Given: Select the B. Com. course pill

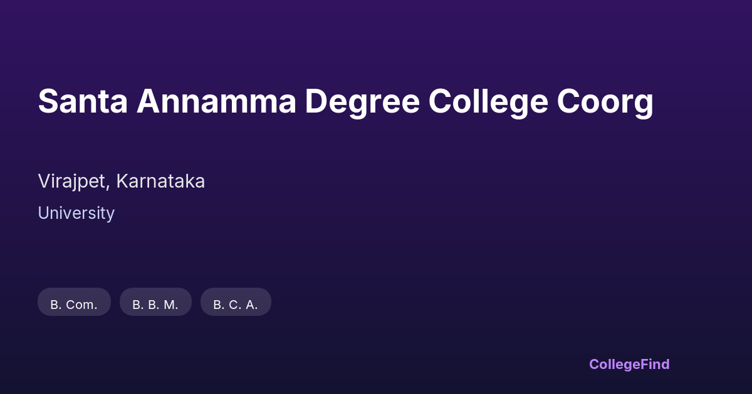Looking at the screenshot, I should 74,305.
